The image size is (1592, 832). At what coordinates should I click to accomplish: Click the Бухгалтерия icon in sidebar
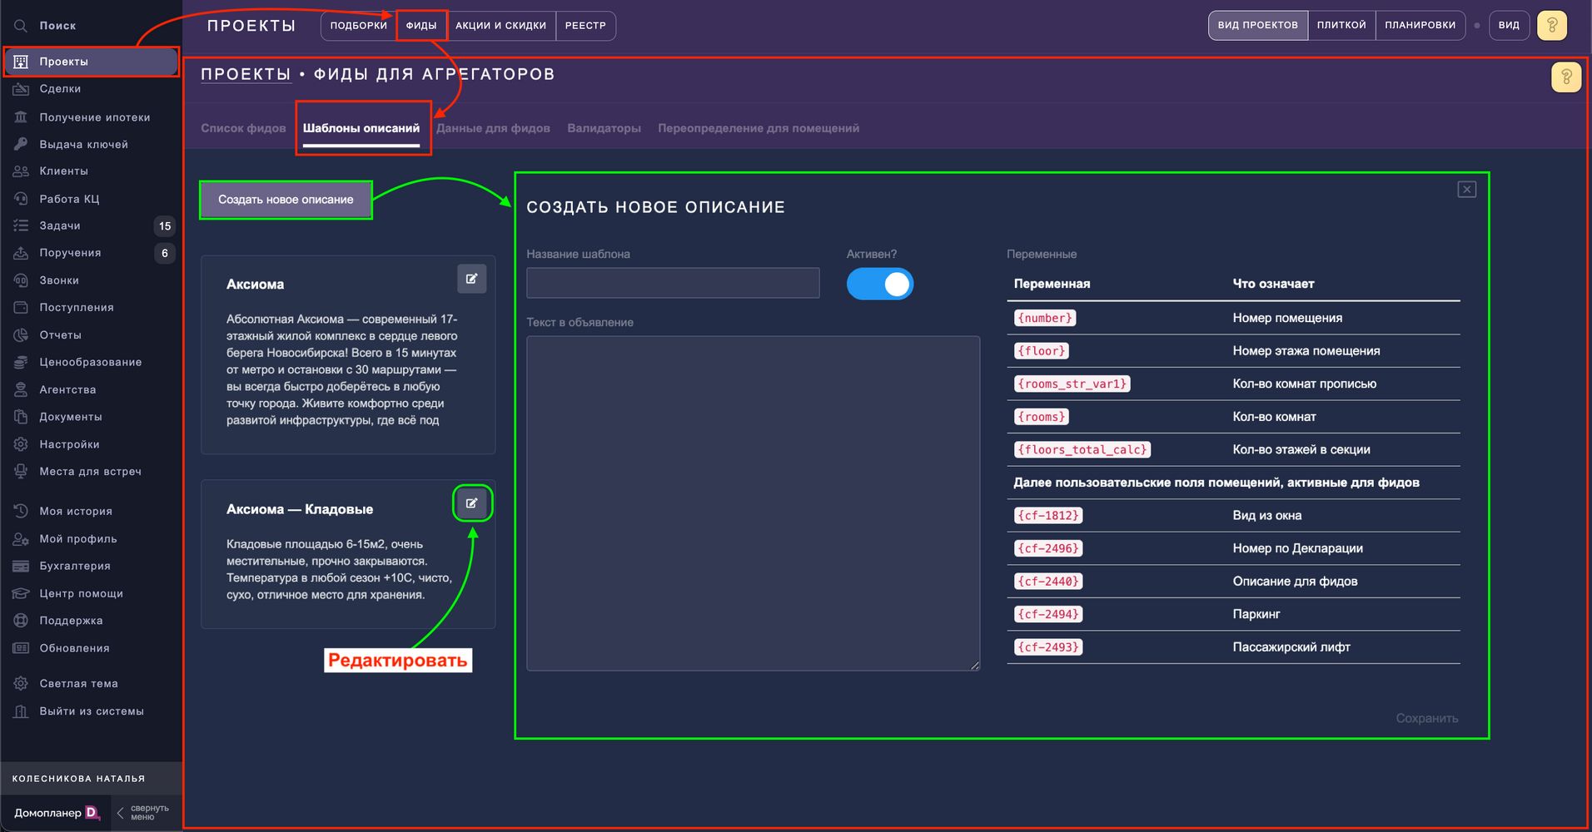(21, 566)
